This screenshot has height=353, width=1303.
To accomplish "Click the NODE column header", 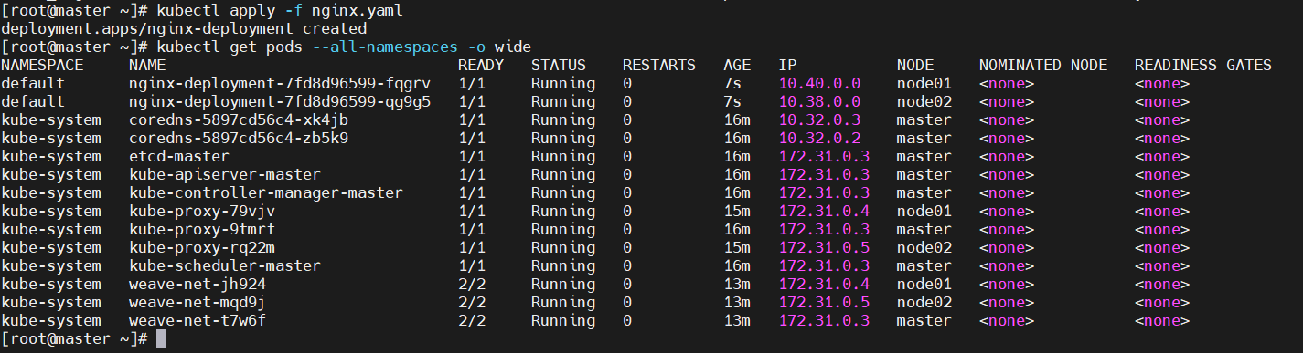I will [x=915, y=65].
